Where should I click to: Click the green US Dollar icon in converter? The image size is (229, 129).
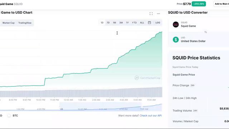point(176,39)
